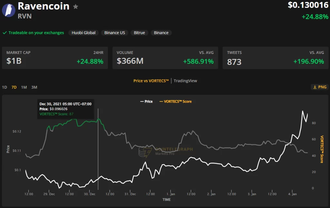Download chart with PNG button

point(319,87)
